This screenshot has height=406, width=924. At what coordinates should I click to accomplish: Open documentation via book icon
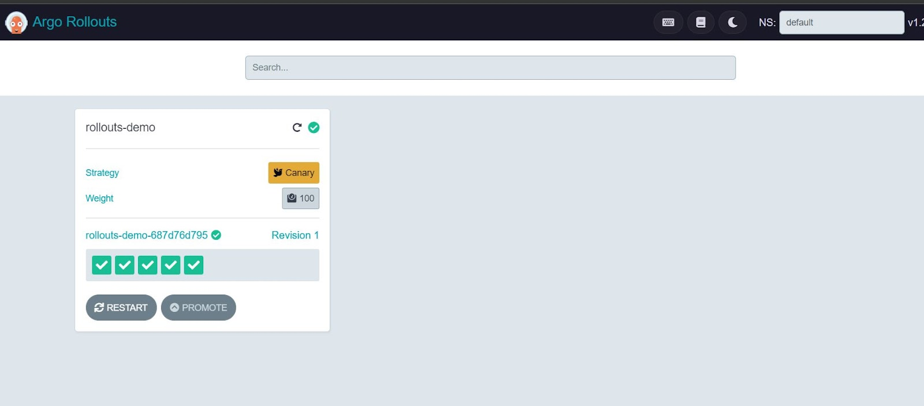(x=701, y=23)
